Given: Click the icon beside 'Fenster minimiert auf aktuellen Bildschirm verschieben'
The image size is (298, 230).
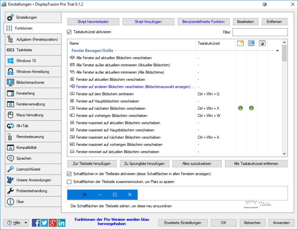Looking at the screenshot, I should click(x=72, y=151).
